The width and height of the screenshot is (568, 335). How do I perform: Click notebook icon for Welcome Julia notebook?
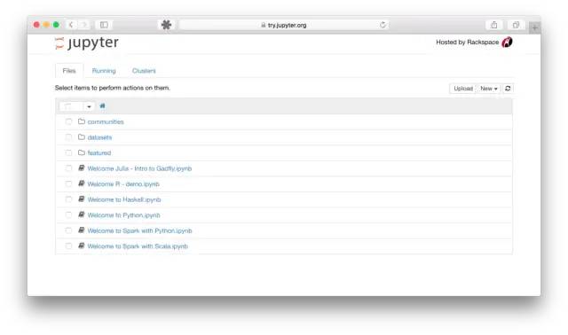(82, 168)
